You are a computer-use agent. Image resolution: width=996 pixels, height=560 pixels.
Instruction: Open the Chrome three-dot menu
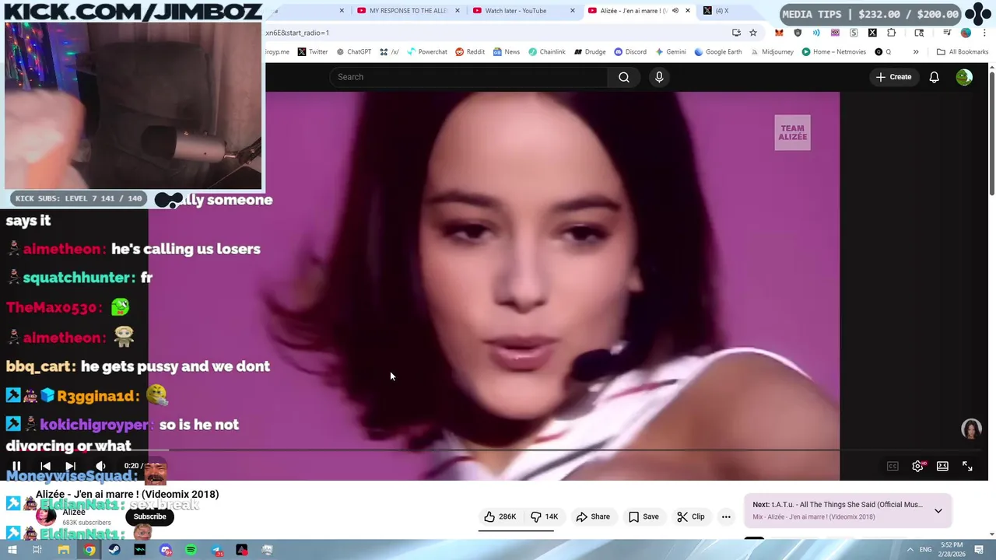(984, 33)
